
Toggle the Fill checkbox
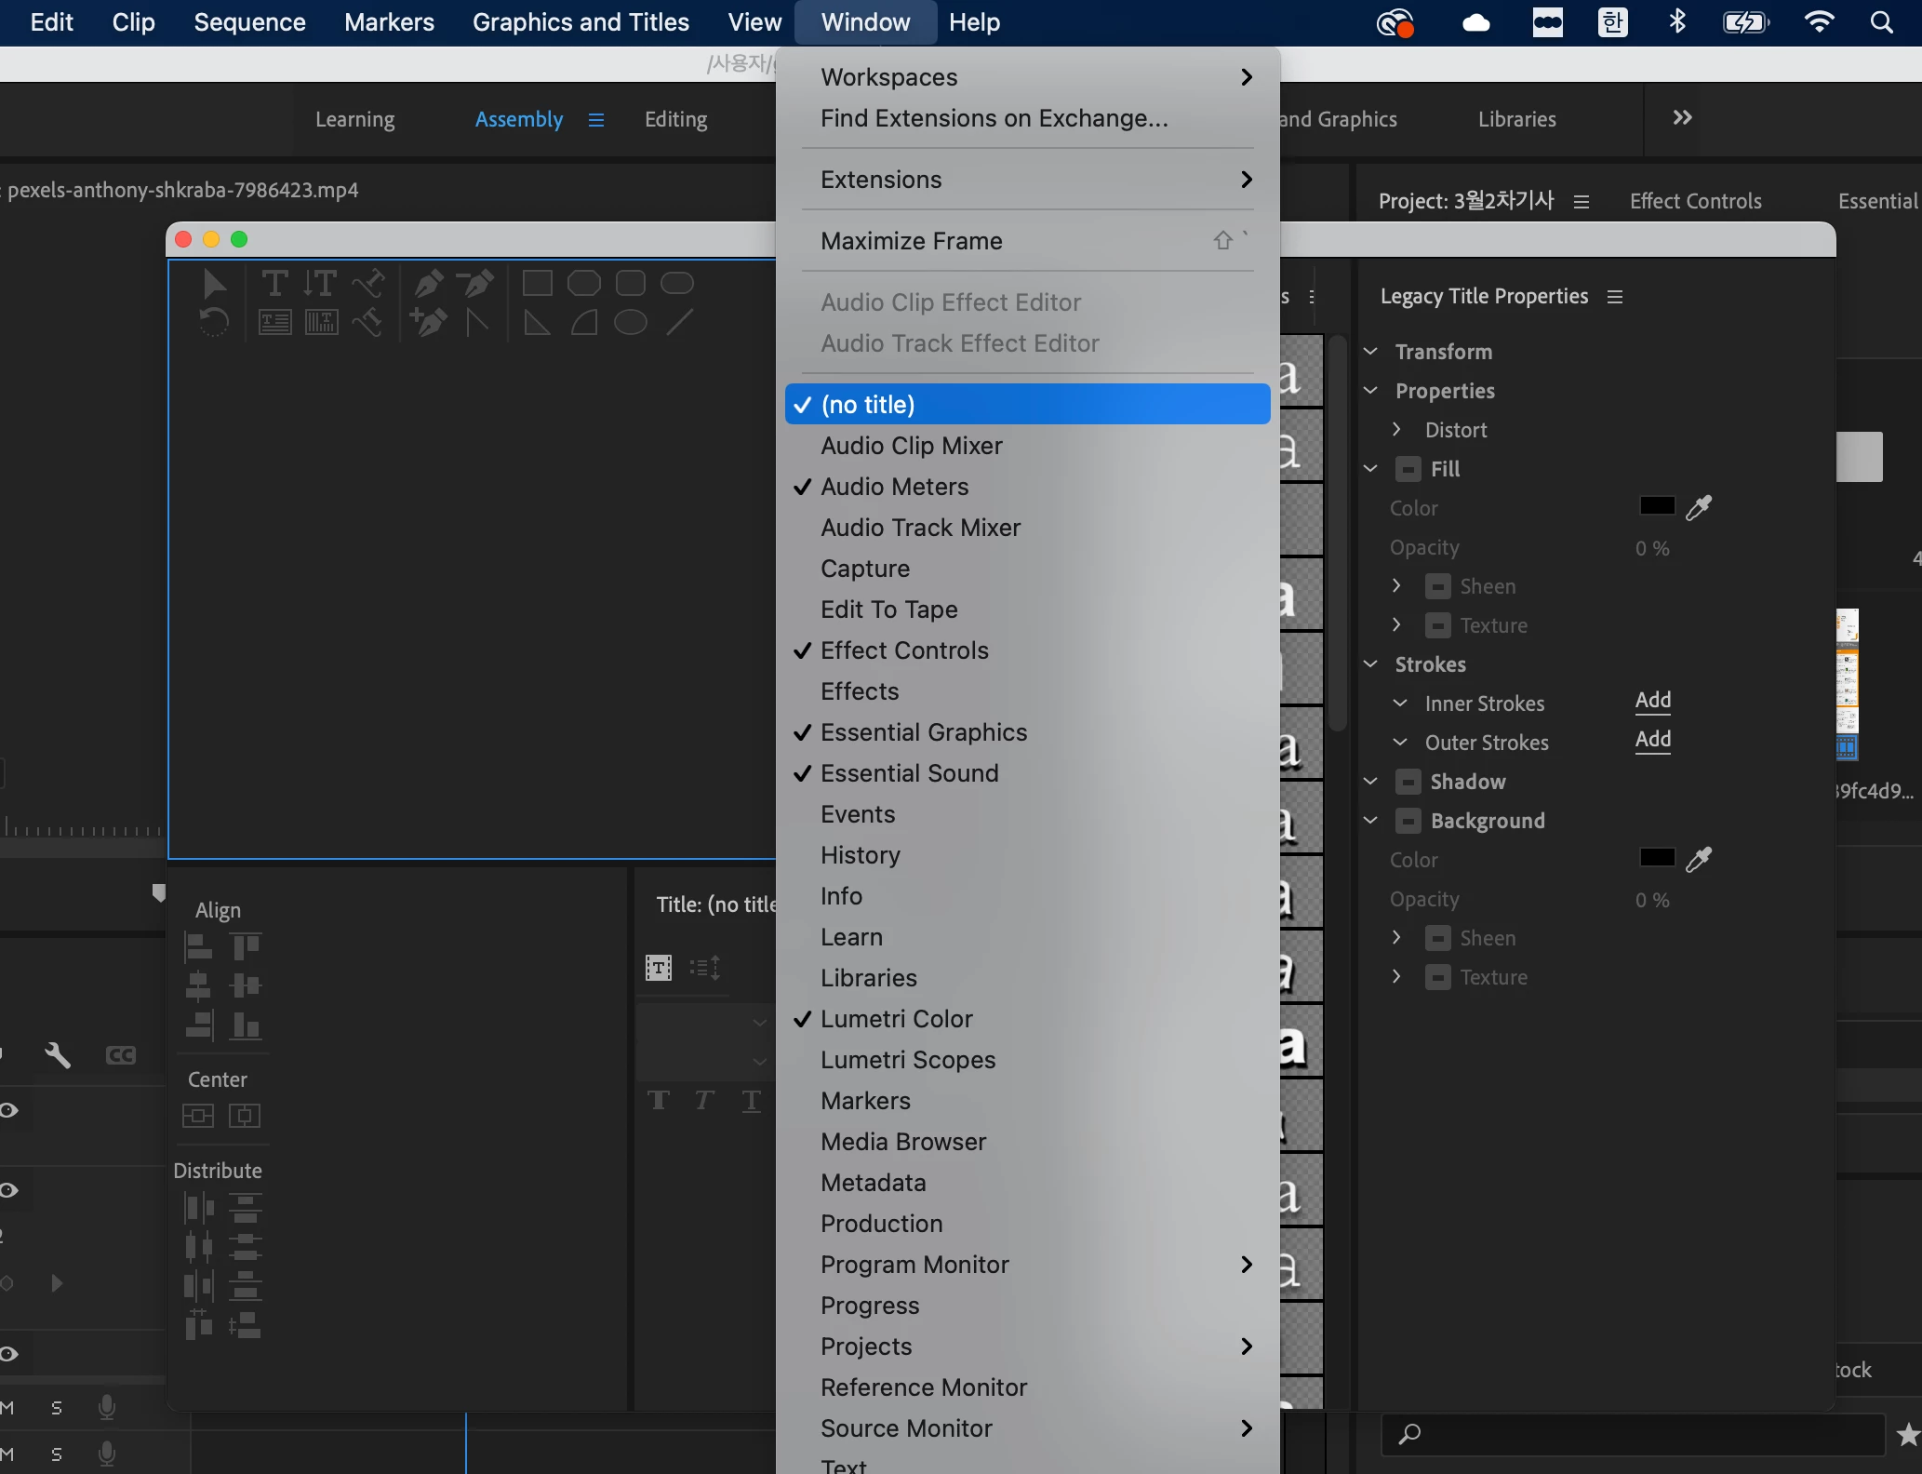click(x=1408, y=469)
